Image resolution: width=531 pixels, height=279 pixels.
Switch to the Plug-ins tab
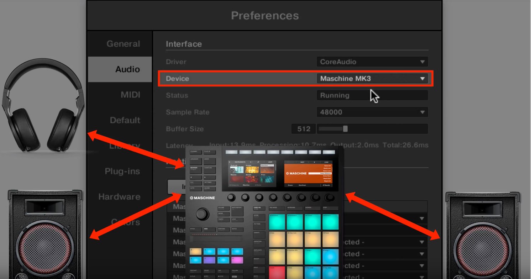[120, 171]
